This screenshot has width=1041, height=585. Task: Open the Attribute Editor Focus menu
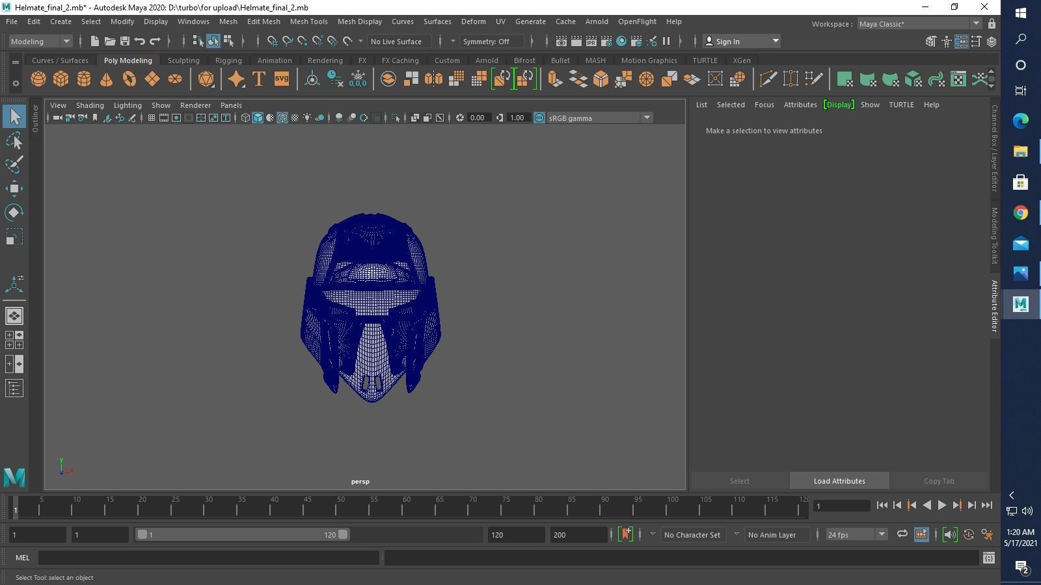[x=764, y=105]
